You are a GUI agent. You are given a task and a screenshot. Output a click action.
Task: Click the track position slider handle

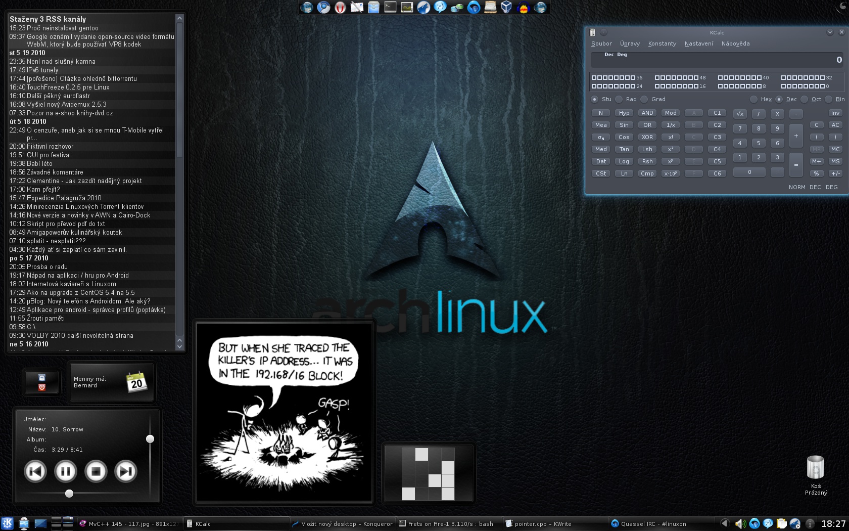[x=69, y=493]
